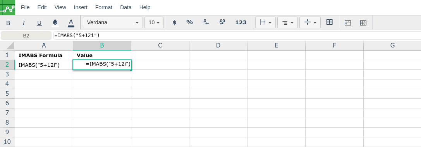Select column D header
The height and width of the screenshot is (147, 421).
click(x=218, y=46)
